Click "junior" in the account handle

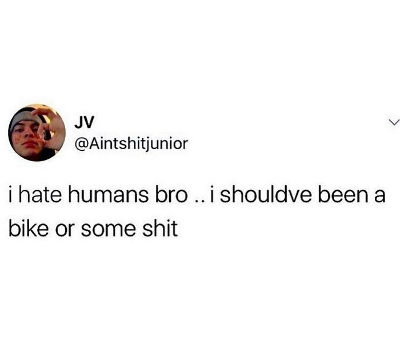tap(167, 145)
